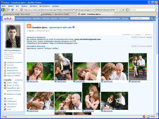Bookmark page with the star icon
Image resolution: width=159 pixels, height=119 pixels.
click(x=117, y=10)
